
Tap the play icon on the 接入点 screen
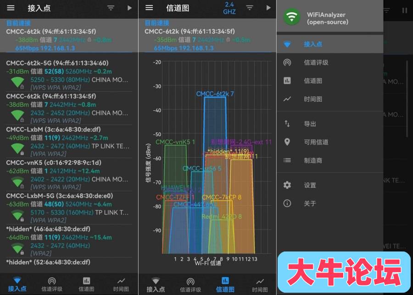pos(129,8)
